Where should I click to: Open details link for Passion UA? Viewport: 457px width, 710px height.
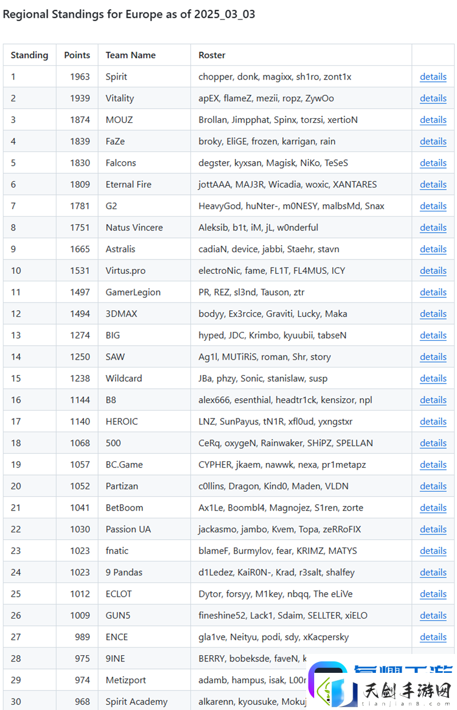coord(433,529)
